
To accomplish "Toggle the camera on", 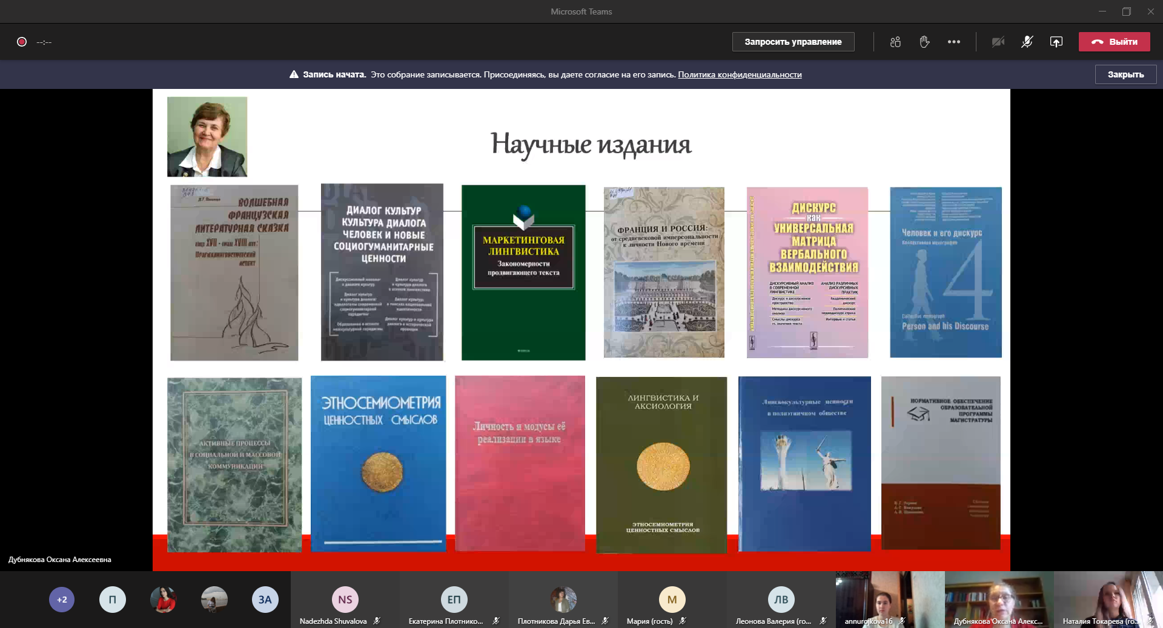I will 998,42.
